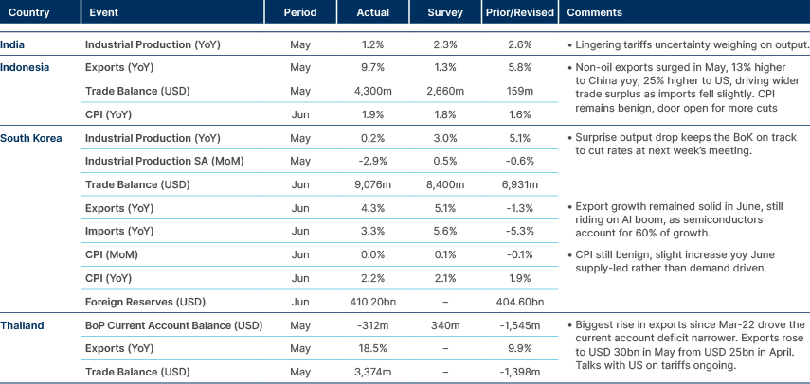Click the survey value 2,660m

pyautogui.click(x=444, y=91)
